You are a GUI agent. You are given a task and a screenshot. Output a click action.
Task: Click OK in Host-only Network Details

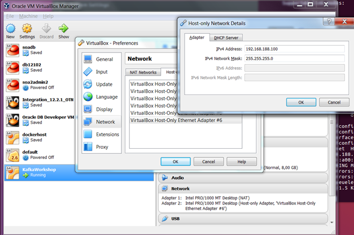[x=301, y=103]
